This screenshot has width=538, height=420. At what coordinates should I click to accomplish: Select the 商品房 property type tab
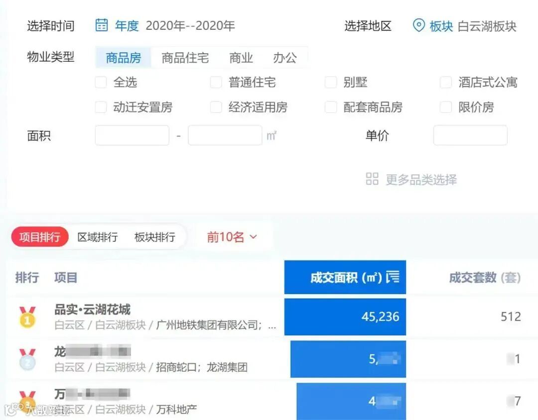pyautogui.click(x=124, y=57)
